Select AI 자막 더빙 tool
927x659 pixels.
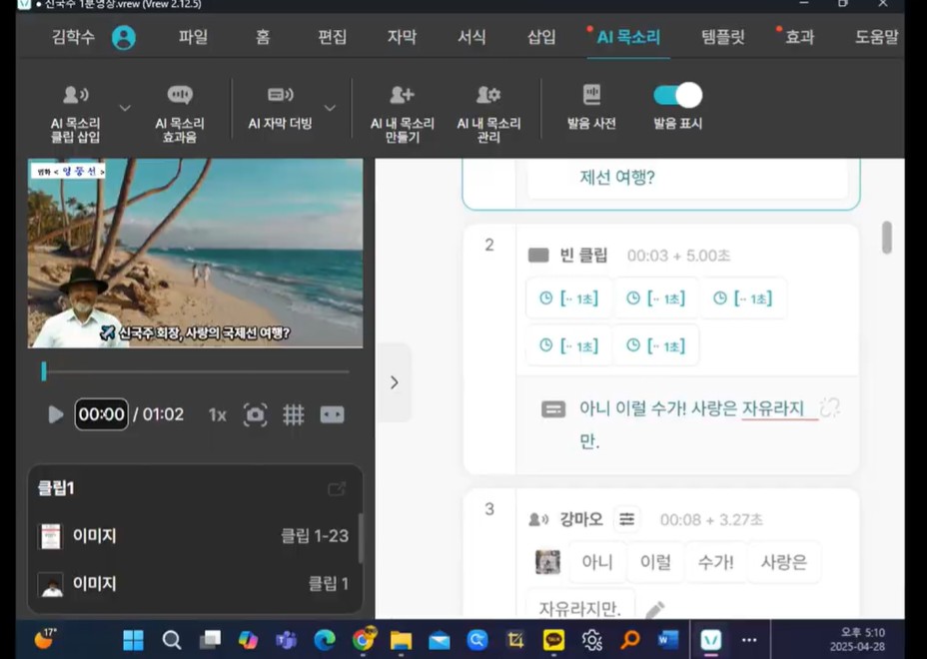(280, 96)
